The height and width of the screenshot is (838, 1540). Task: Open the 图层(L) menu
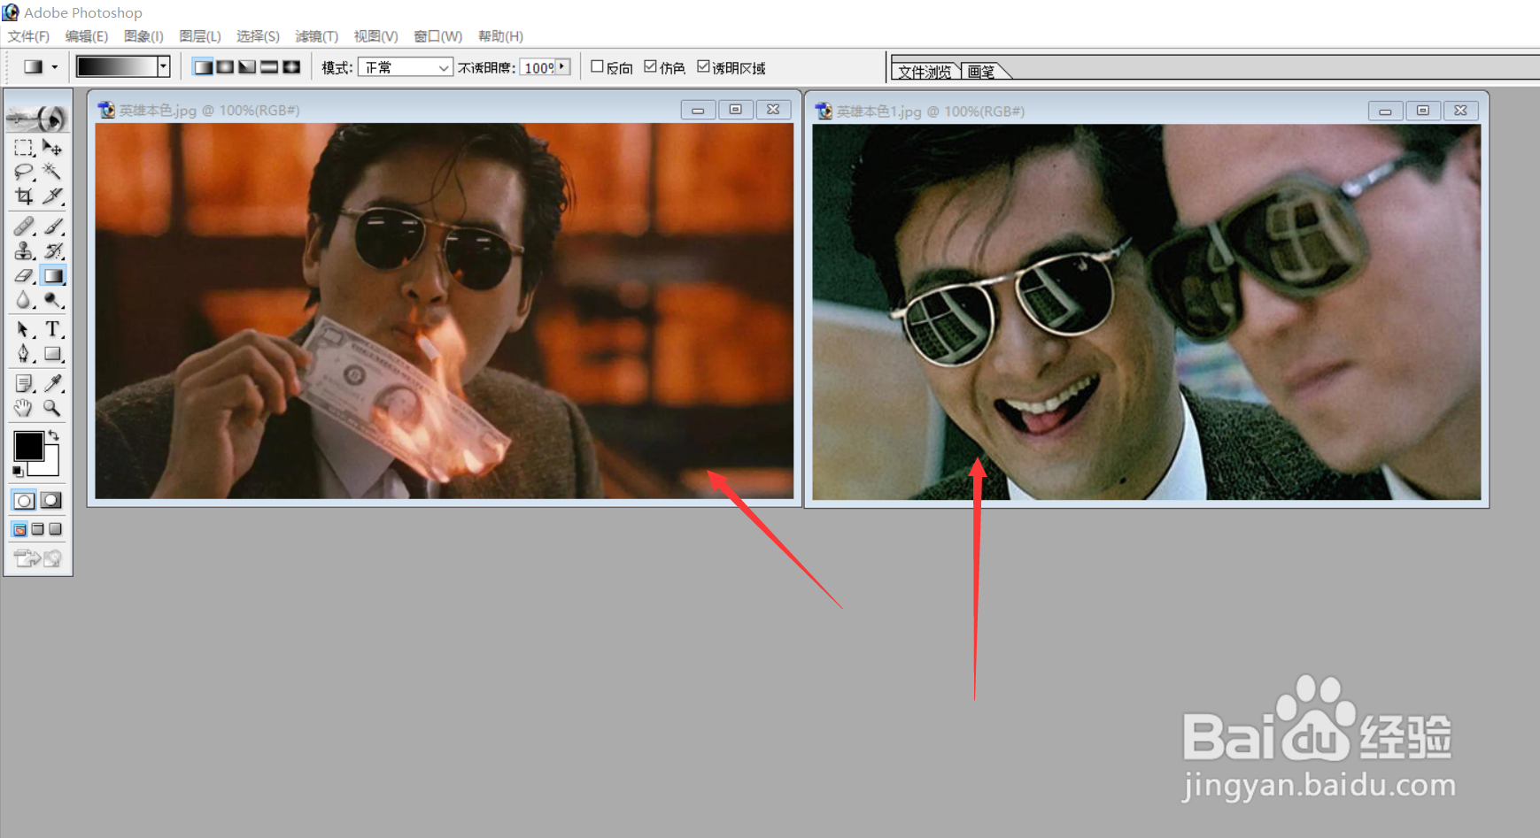(200, 36)
